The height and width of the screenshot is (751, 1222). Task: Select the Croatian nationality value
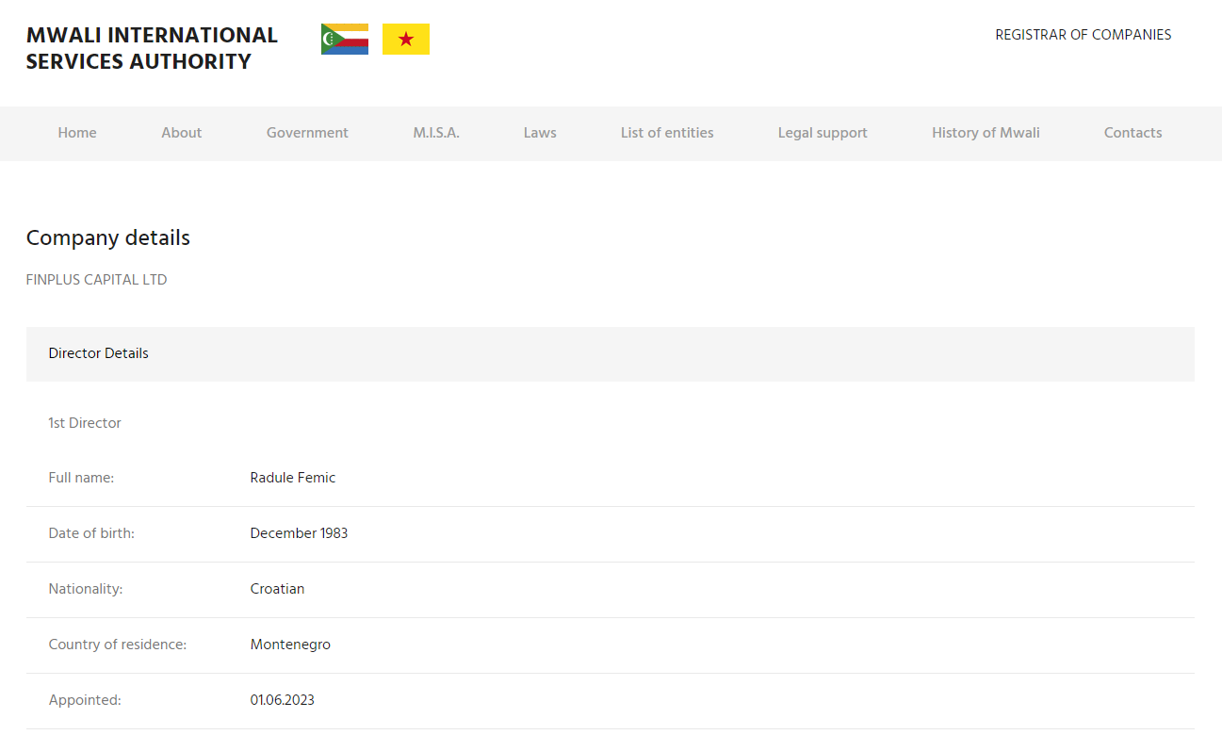click(x=277, y=589)
